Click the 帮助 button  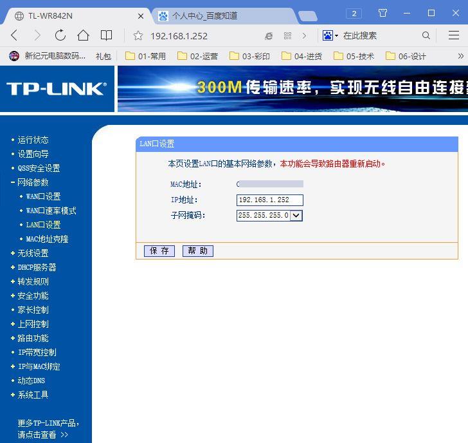[x=197, y=251]
